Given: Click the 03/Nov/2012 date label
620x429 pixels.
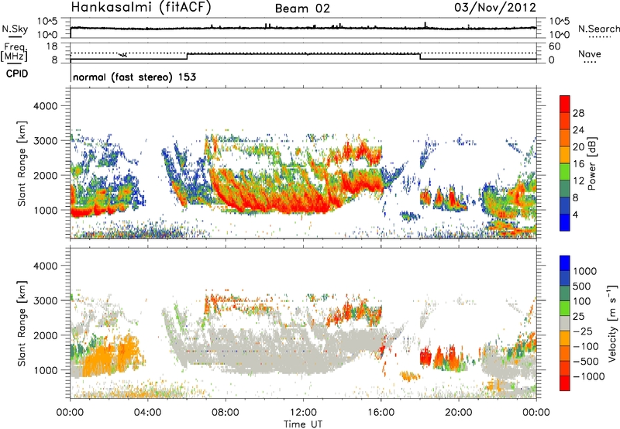Looking at the screenshot, I should click(x=495, y=7).
